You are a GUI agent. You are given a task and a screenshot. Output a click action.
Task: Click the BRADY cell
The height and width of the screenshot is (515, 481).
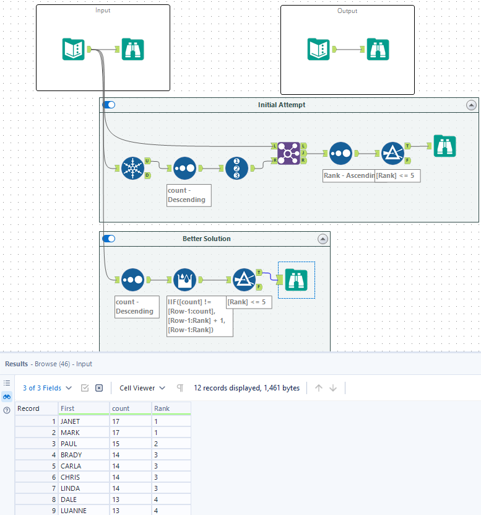point(84,454)
